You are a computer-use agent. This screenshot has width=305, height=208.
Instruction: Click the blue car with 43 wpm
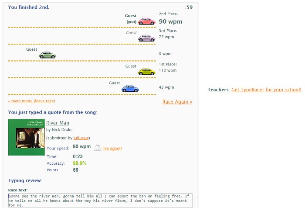pos(130,88)
